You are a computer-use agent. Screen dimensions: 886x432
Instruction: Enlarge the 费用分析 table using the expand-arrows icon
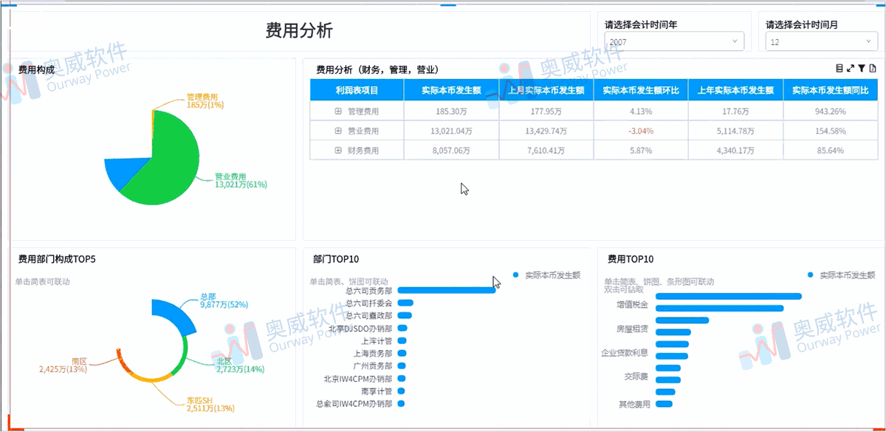click(x=851, y=68)
